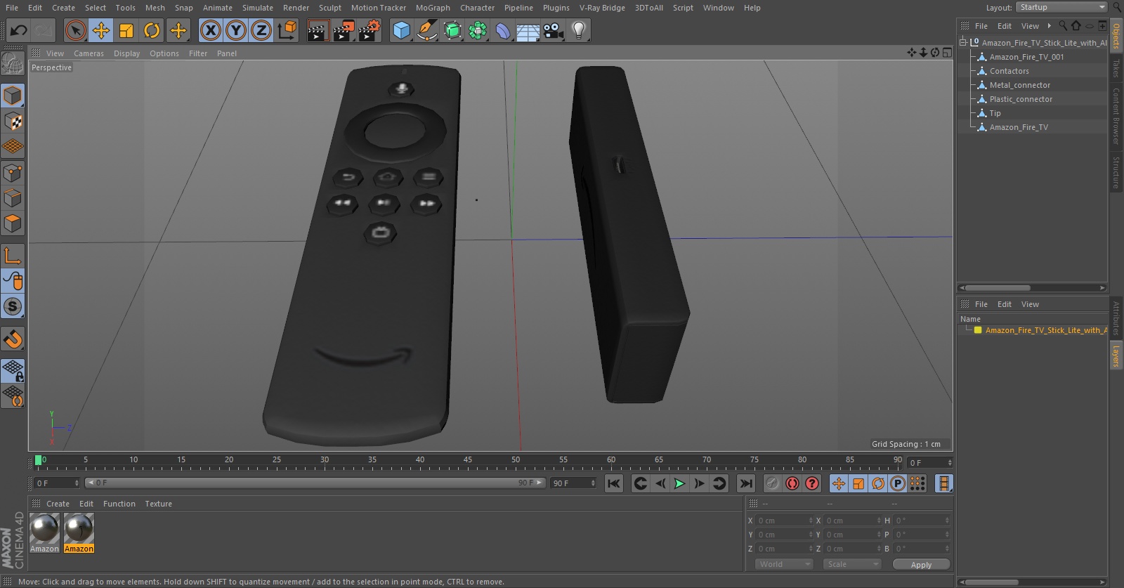Open the Spline pen tool
1124x588 pixels.
click(x=426, y=30)
